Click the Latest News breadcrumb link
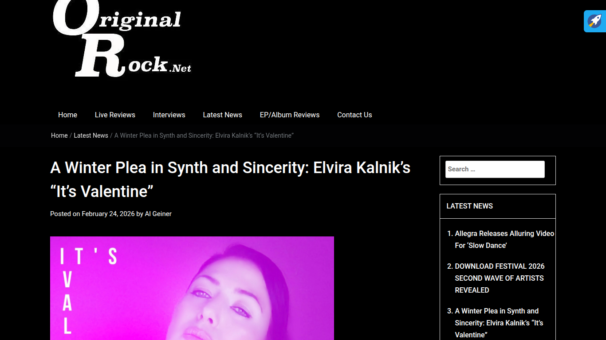 coord(91,135)
